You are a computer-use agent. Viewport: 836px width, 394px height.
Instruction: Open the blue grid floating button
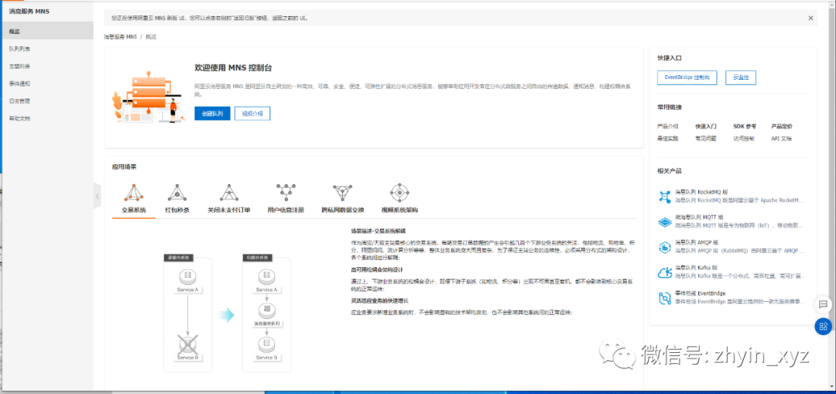(x=823, y=327)
